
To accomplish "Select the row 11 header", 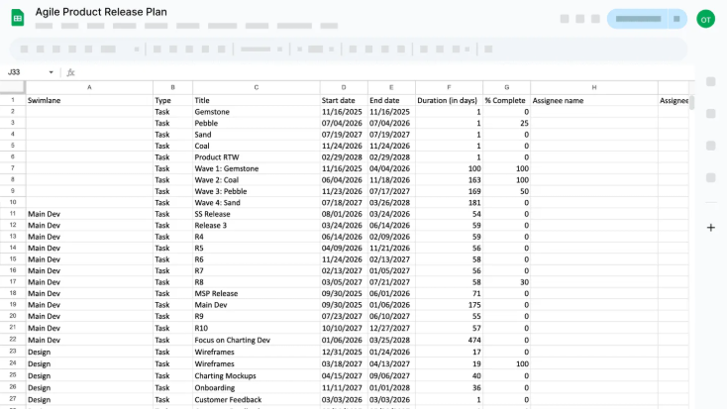I will 13,214.
